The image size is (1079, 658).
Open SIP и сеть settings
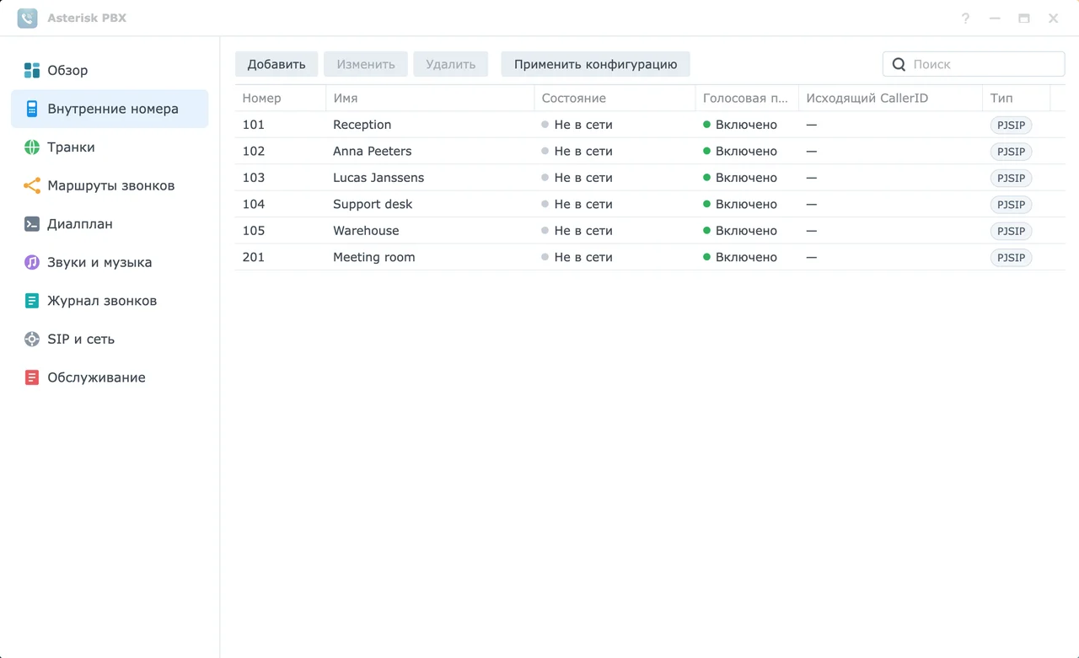tap(110, 339)
